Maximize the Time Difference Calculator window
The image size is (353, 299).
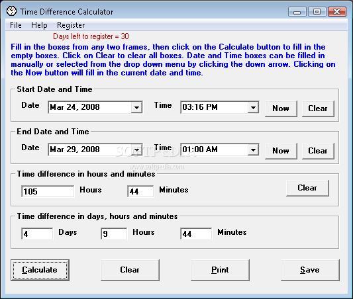(317, 12)
